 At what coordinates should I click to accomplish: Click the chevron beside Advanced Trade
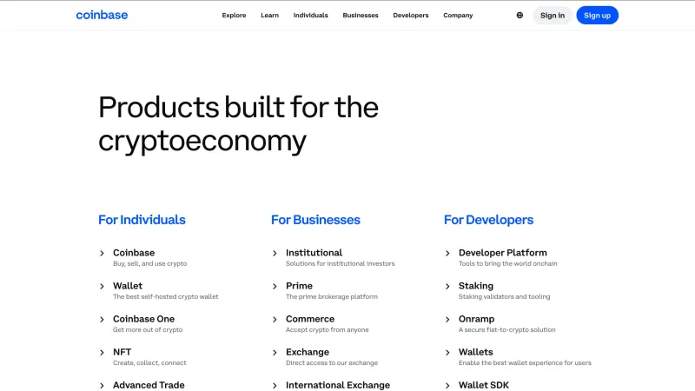point(102,386)
